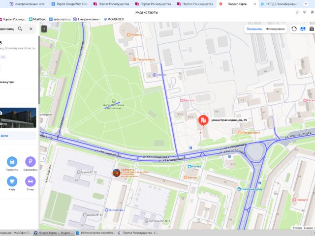Image resolution: width=315 pixels, height=236 pixels.
Task: Click the Школа № 10 marker
Action: 79,172
